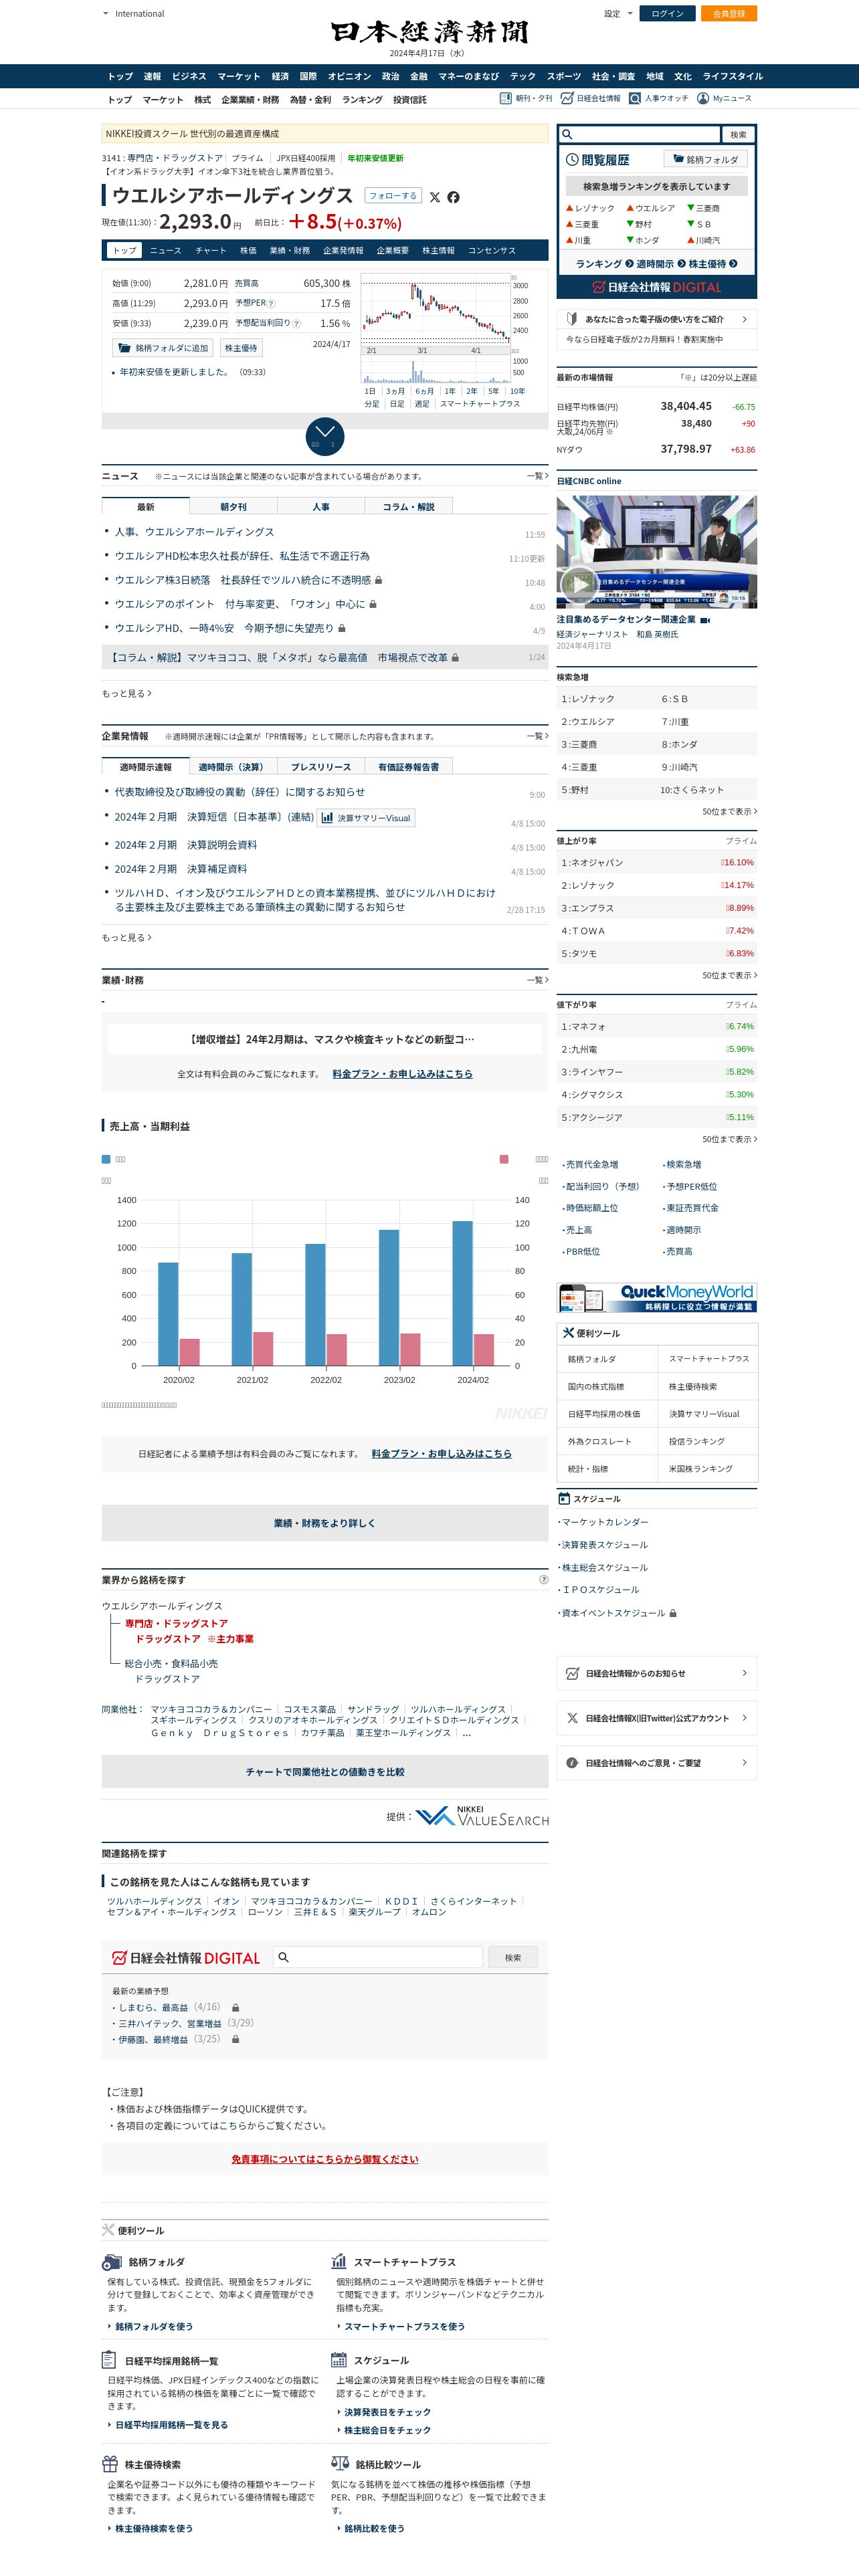Click the blue sales legend swatch
The image size is (859, 2576).
coord(106,1159)
